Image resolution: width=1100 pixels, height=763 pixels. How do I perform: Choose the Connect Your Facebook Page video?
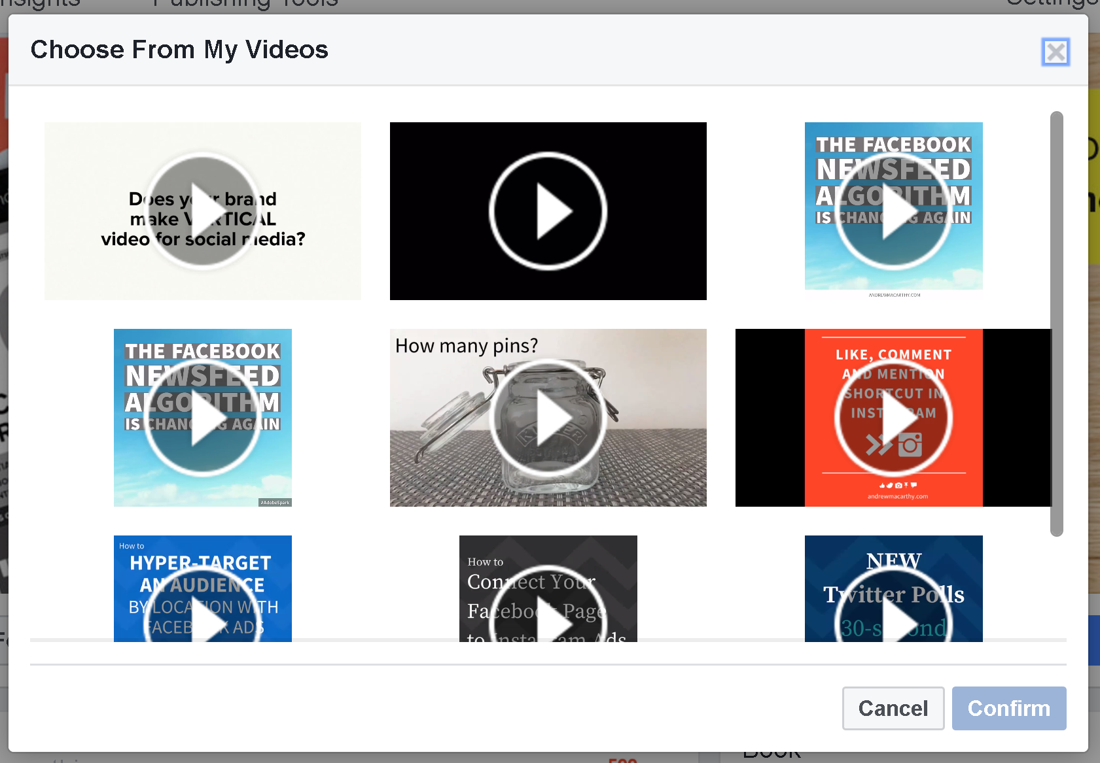pos(548,588)
